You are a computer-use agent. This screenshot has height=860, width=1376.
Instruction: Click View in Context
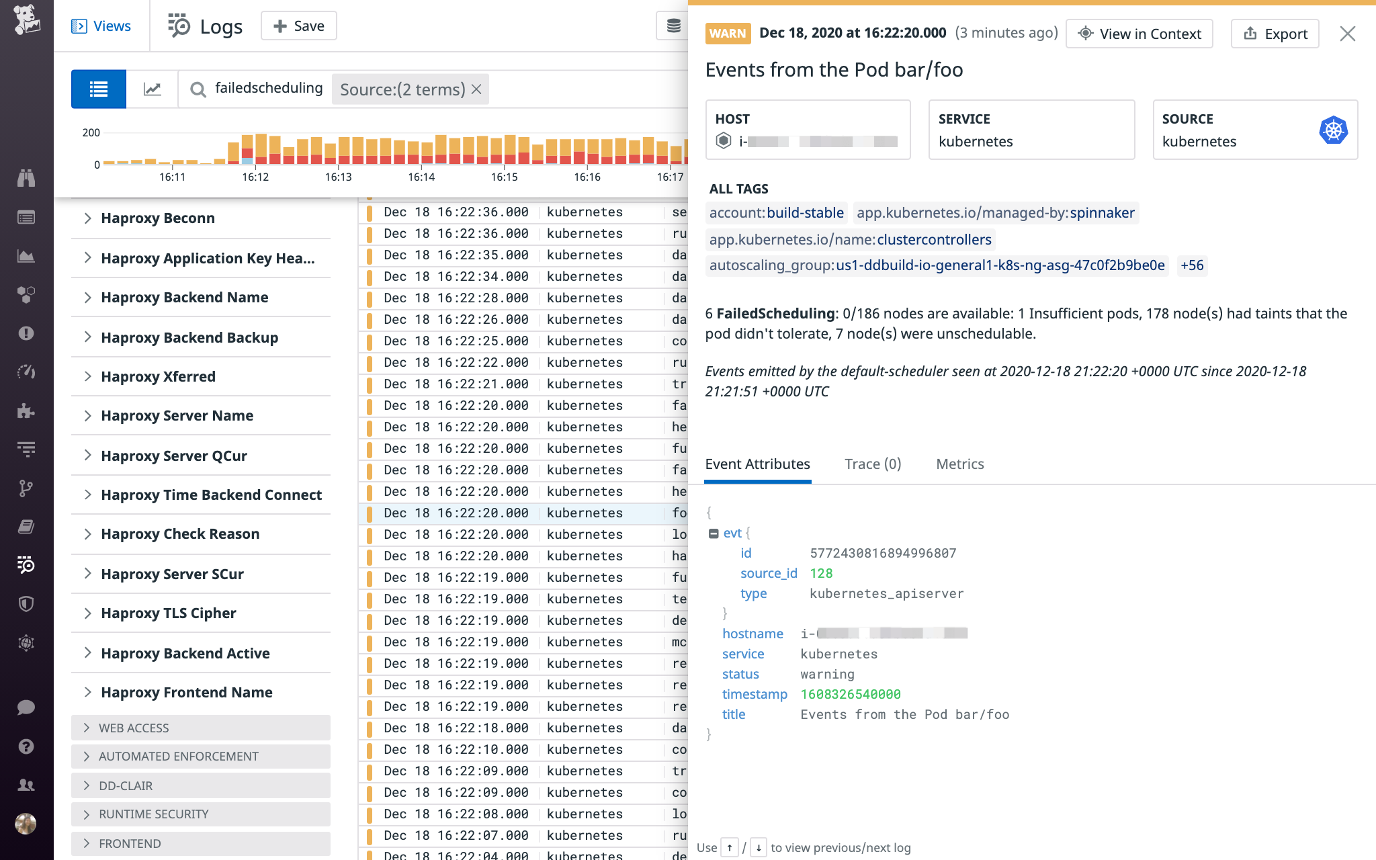point(1139,33)
